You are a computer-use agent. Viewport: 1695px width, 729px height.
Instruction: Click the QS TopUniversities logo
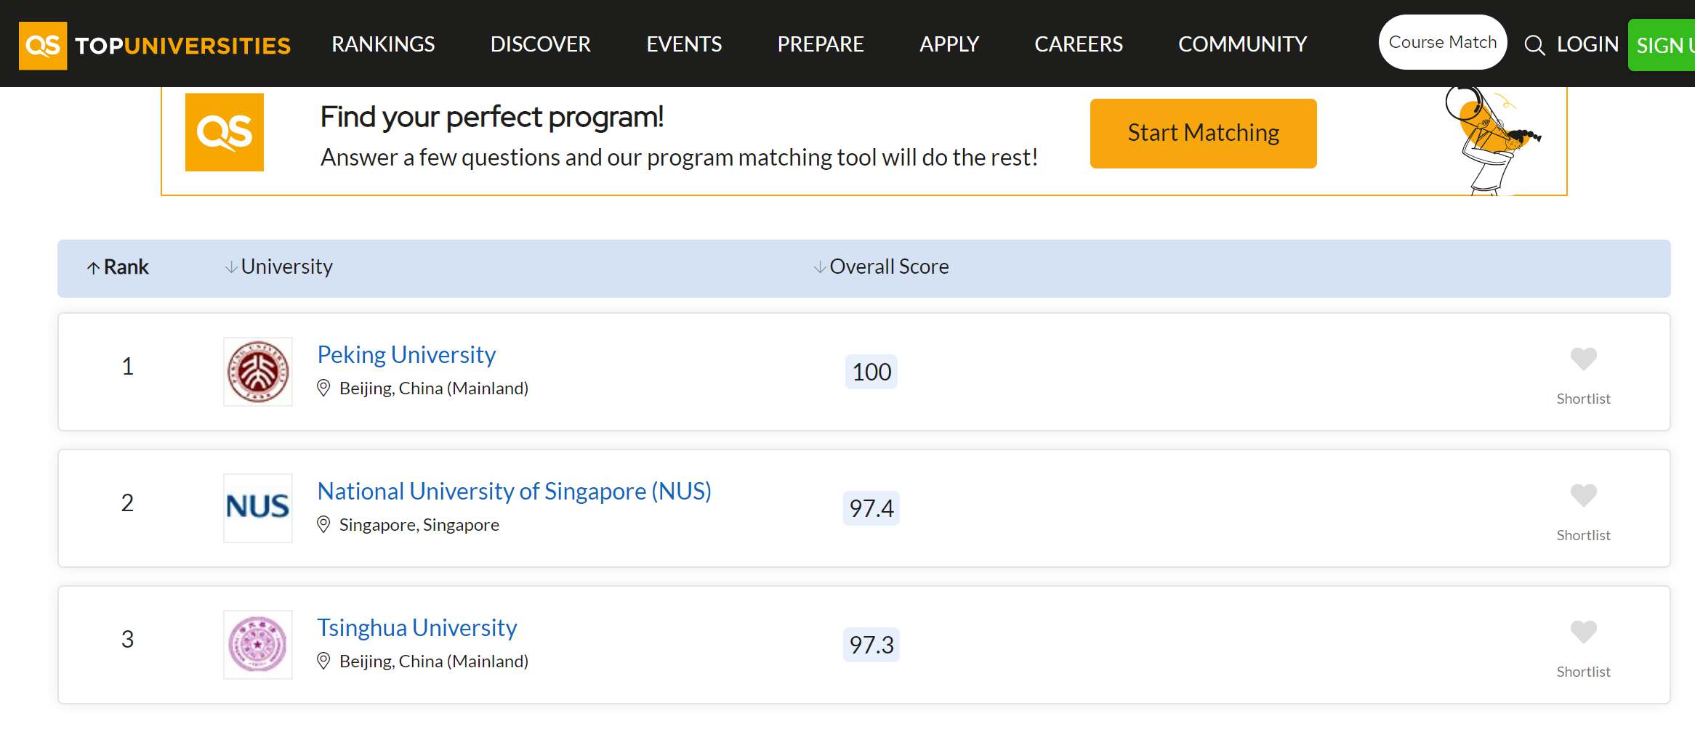[155, 45]
